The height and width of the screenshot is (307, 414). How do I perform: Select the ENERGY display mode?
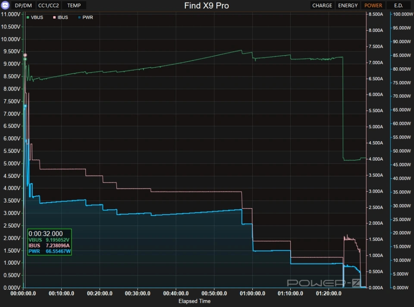[348, 6]
